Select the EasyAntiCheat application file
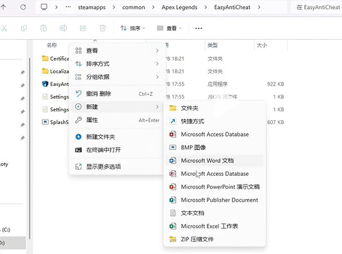This screenshot has height=254, width=342. [x=56, y=84]
